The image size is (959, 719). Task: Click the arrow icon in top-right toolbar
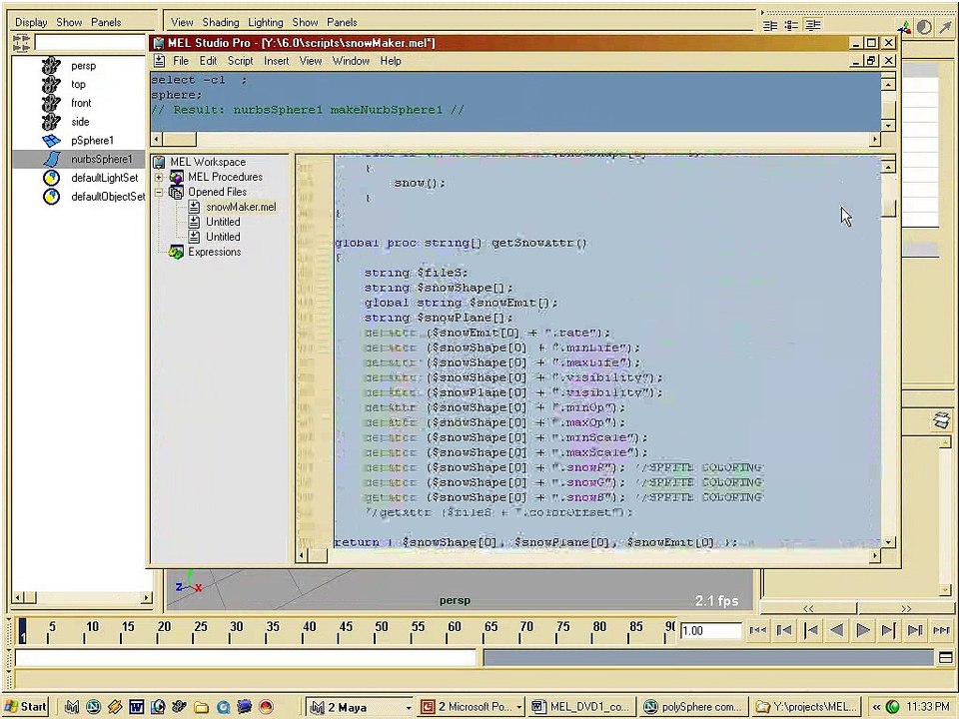pyautogui.click(x=945, y=27)
